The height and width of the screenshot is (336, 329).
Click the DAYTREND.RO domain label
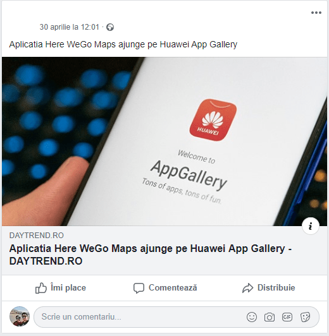(x=37, y=236)
